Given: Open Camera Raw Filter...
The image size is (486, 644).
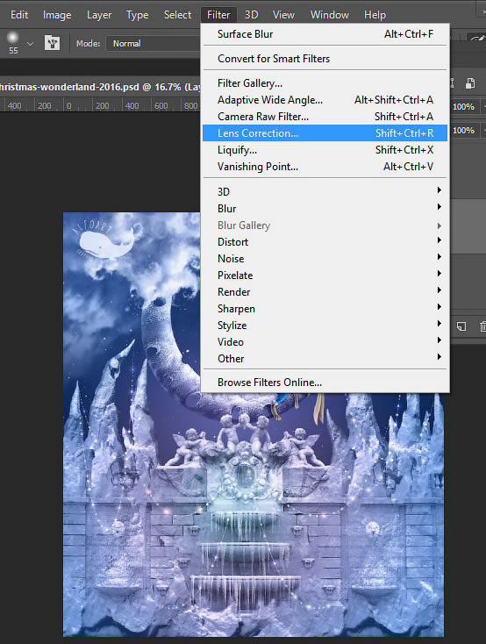Looking at the screenshot, I should (325, 117).
